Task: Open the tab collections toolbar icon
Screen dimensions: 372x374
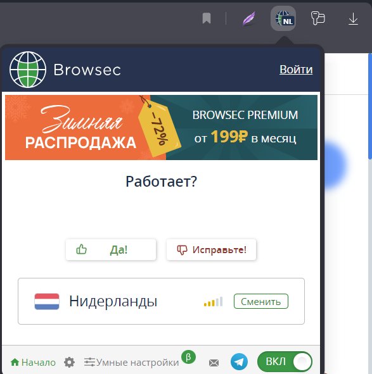Action: 318,18
